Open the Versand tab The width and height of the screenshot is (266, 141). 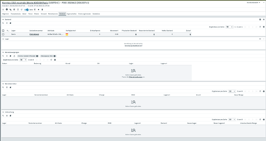pos(44,14)
